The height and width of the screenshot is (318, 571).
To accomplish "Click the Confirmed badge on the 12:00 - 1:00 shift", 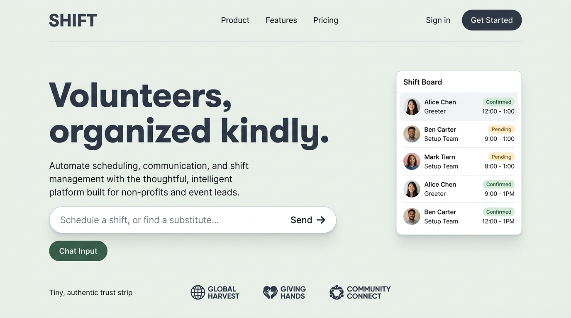I will (498, 102).
